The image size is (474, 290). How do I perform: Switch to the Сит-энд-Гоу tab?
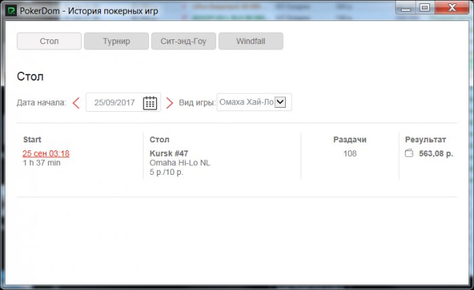184,41
